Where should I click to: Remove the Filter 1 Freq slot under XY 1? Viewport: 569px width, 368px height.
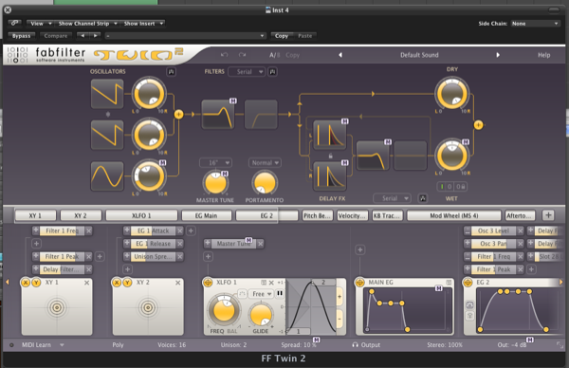(x=89, y=230)
